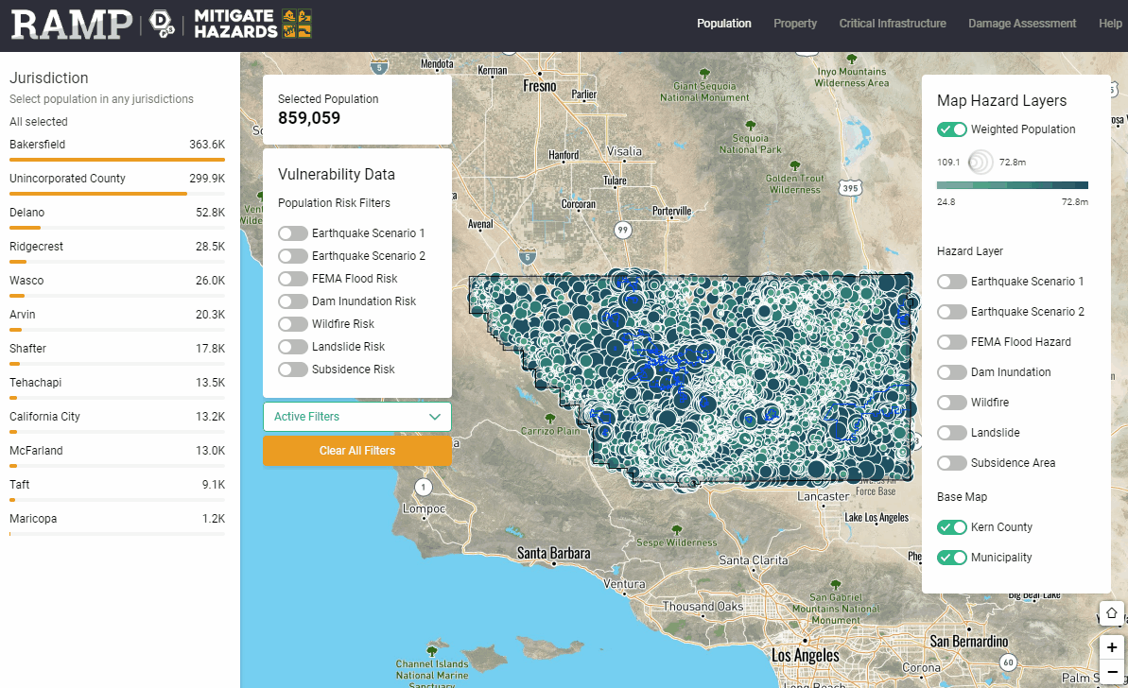
Task: Click the round county seal icon in header
Action: click(x=165, y=25)
